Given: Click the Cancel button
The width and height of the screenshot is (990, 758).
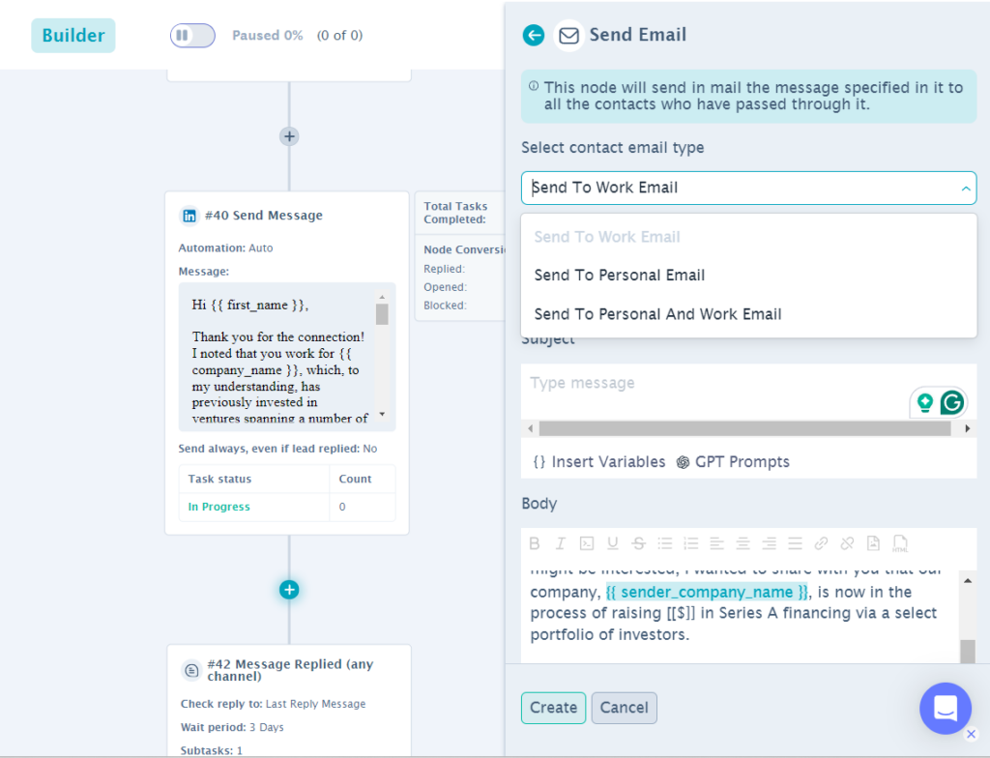Looking at the screenshot, I should point(624,708).
